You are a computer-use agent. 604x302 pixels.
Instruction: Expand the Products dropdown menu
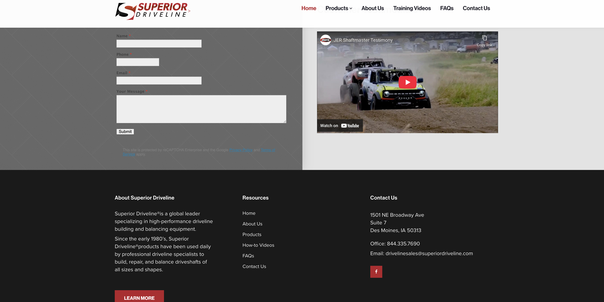click(339, 8)
